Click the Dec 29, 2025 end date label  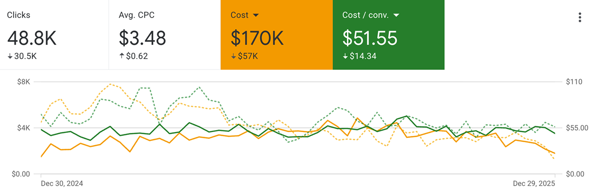534,184
